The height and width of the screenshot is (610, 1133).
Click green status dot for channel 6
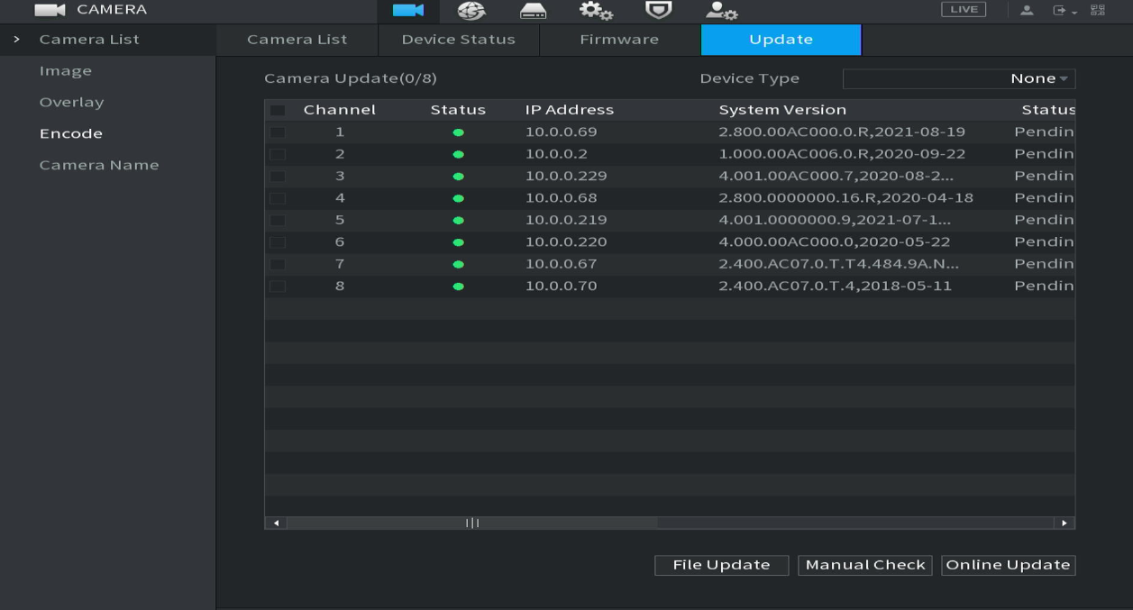coord(458,242)
